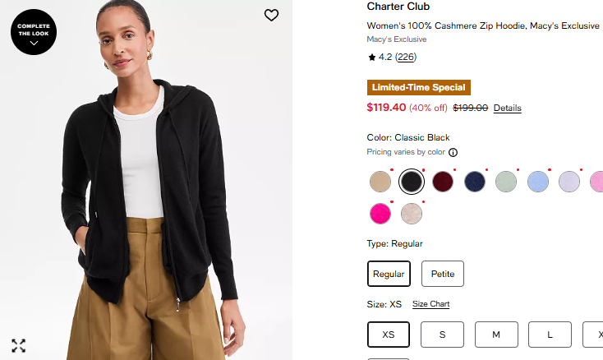Click the star rating icon
Viewport: 603px width, 360px height.
[x=372, y=58]
